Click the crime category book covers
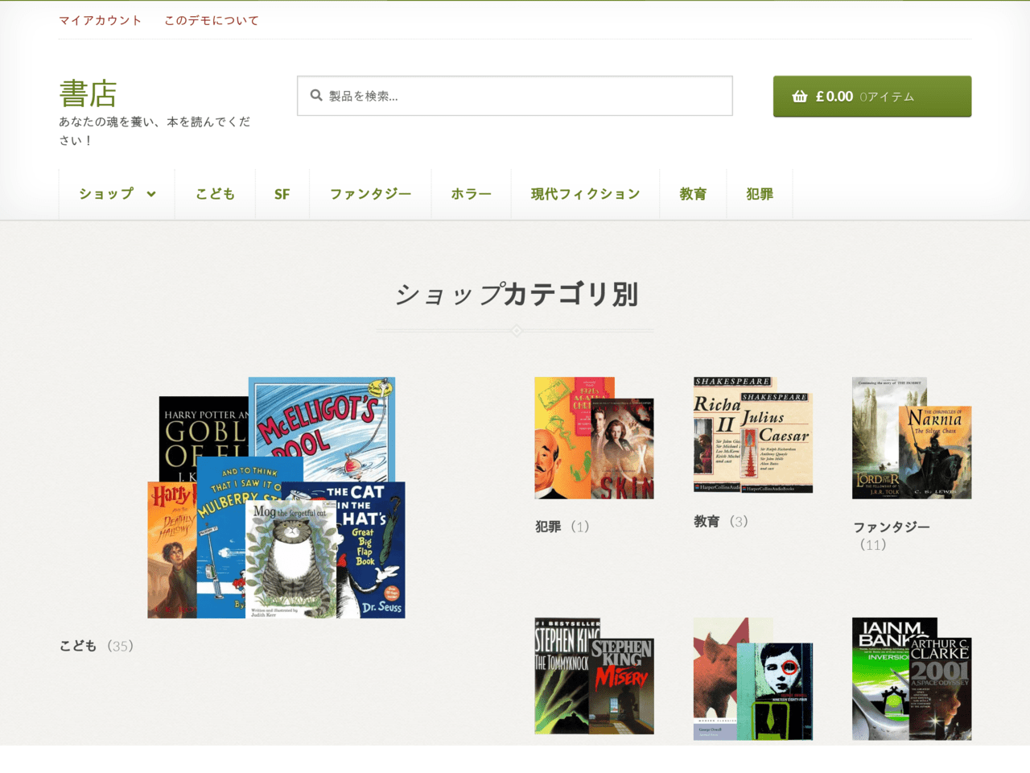 coord(594,438)
